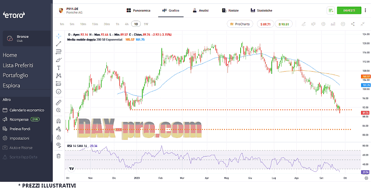Click the pencil draw icon in top toolbar
This screenshot has width=371, height=189.
[304, 24]
